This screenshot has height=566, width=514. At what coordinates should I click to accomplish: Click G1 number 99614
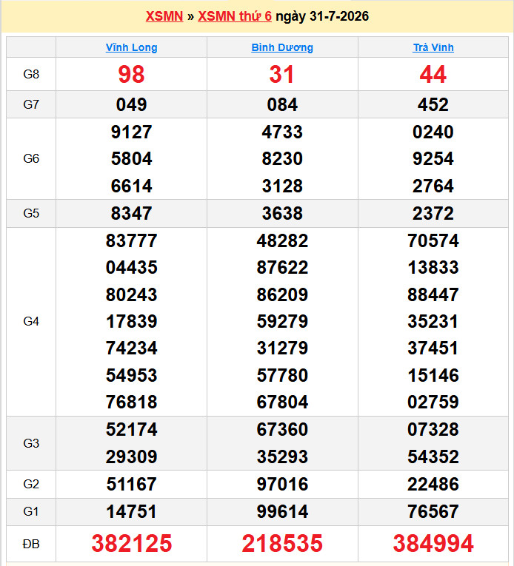[282, 511]
